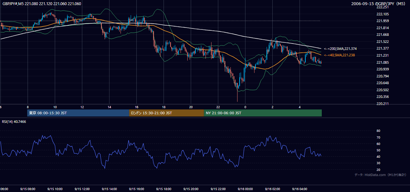The height and width of the screenshot is (192, 410).
Task: Click RSI scale level 60
Action: pyautogui.click(x=378, y=144)
